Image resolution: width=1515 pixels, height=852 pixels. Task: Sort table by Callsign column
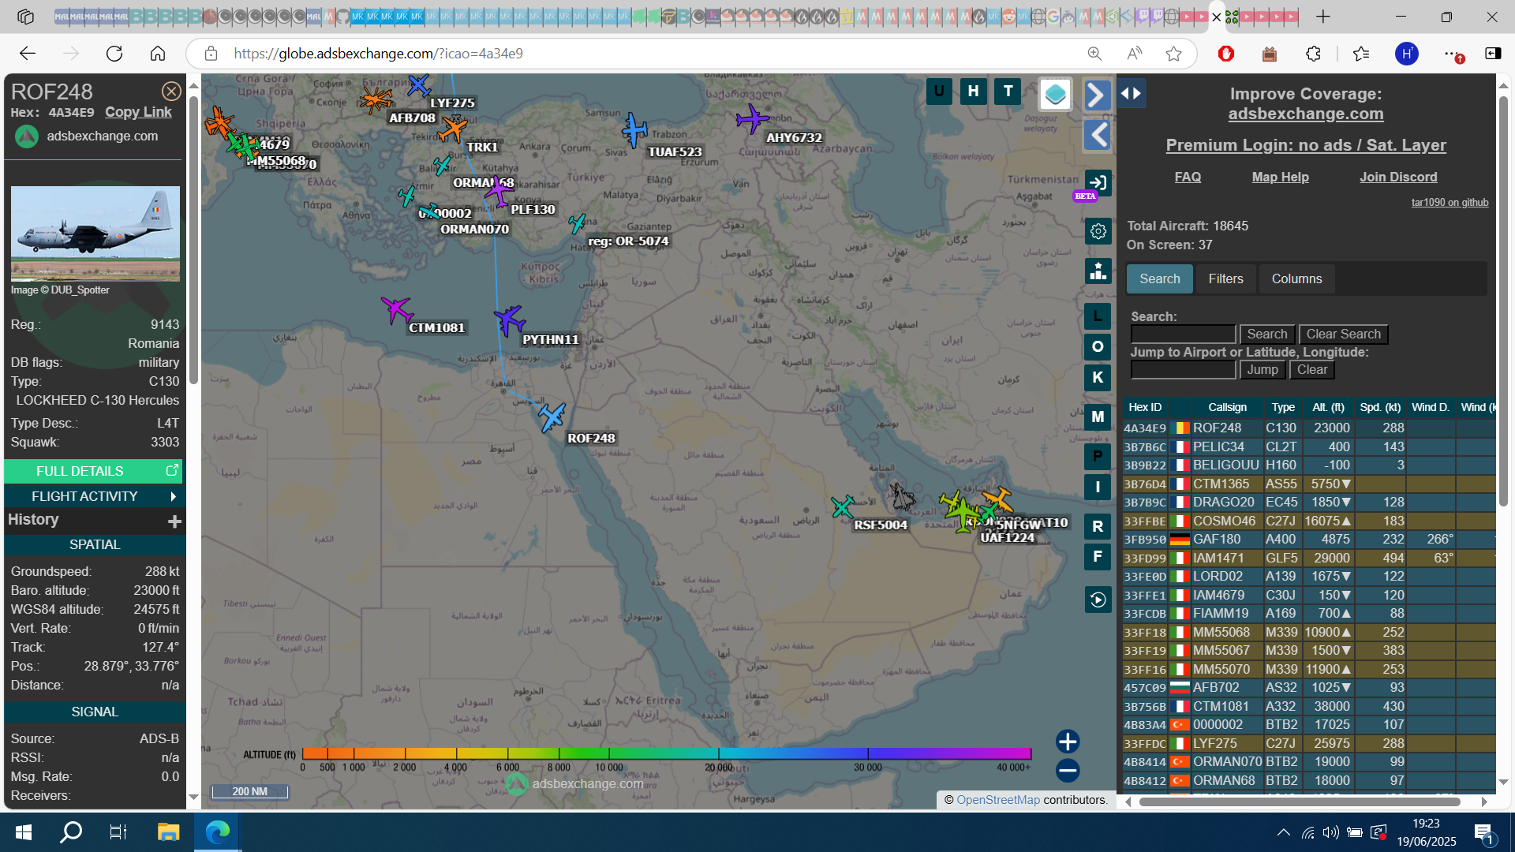pyautogui.click(x=1227, y=408)
